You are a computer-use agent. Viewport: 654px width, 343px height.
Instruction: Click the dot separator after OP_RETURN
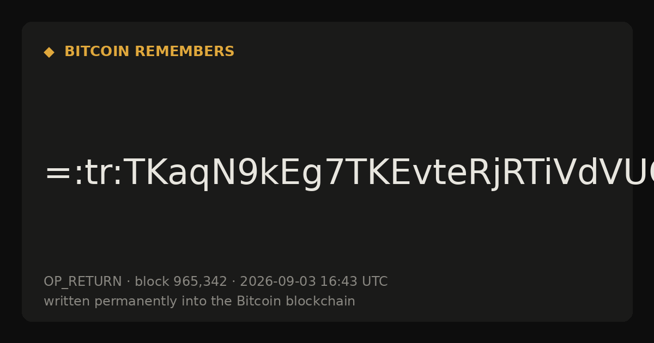pos(128,282)
